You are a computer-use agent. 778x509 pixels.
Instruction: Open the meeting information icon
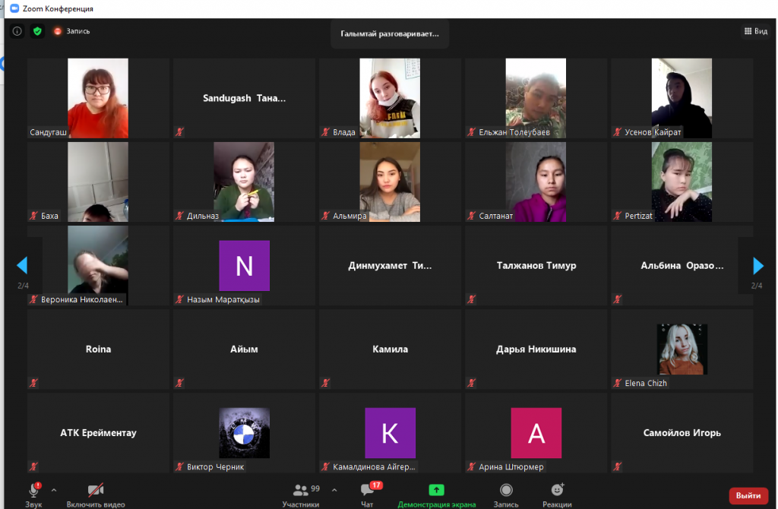coord(17,31)
